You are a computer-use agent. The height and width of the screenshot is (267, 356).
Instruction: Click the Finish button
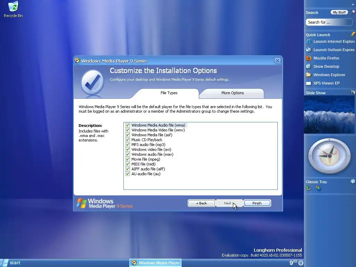257,203
